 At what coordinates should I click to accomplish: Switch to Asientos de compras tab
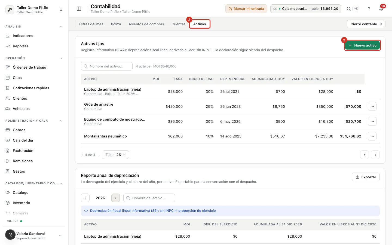(146, 24)
